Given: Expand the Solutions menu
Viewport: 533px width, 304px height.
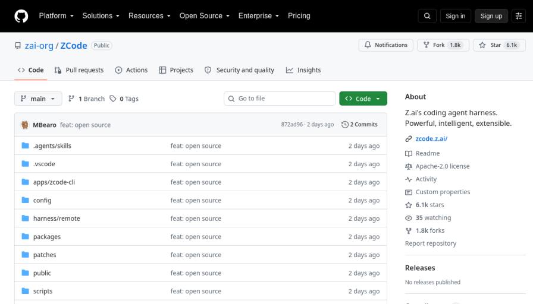Looking at the screenshot, I should 101,15.
